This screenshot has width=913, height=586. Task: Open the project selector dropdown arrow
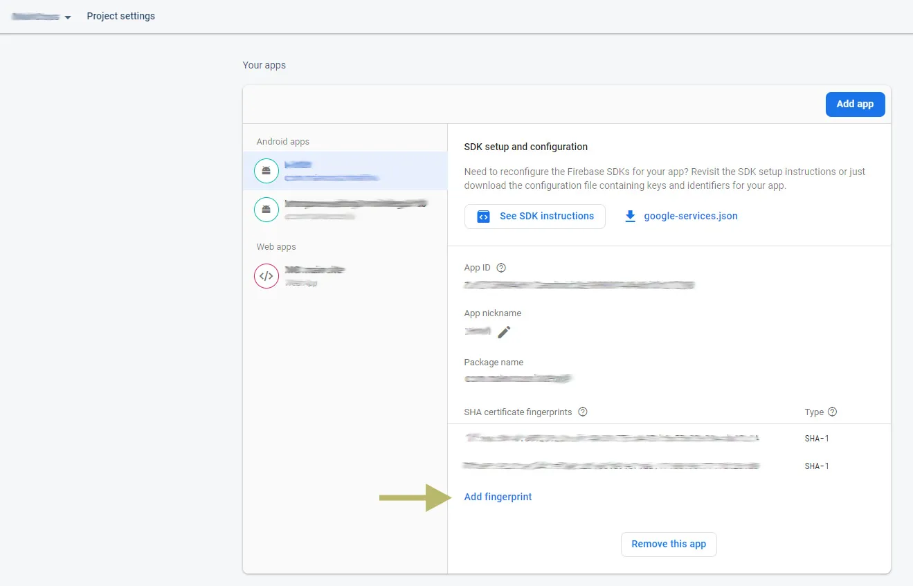(68, 17)
